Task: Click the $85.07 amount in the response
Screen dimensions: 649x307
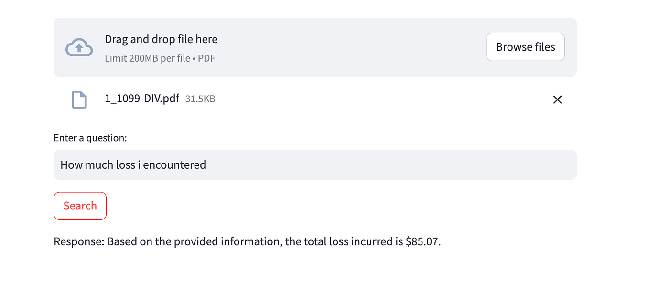Action: tap(422, 241)
